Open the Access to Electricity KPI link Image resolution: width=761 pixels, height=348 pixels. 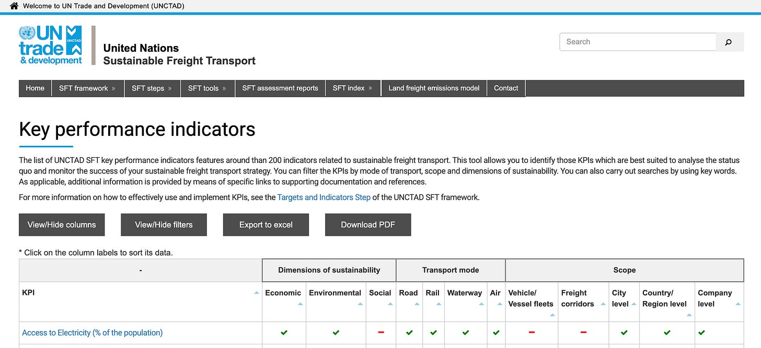click(93, 332)
